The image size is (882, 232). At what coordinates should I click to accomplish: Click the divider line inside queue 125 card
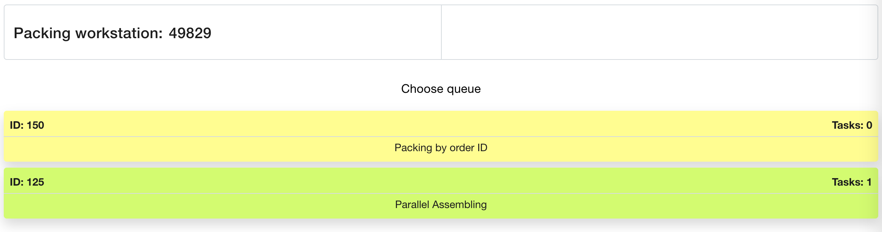point(441,193)
